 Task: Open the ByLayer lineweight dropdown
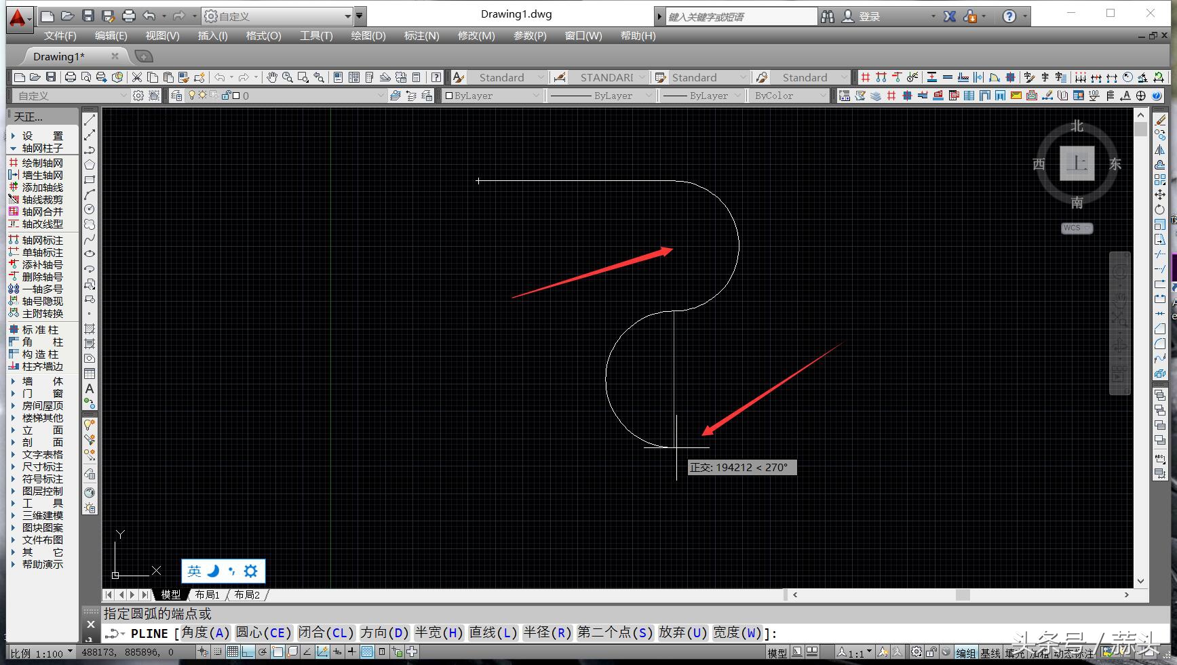tap(702, 96)
